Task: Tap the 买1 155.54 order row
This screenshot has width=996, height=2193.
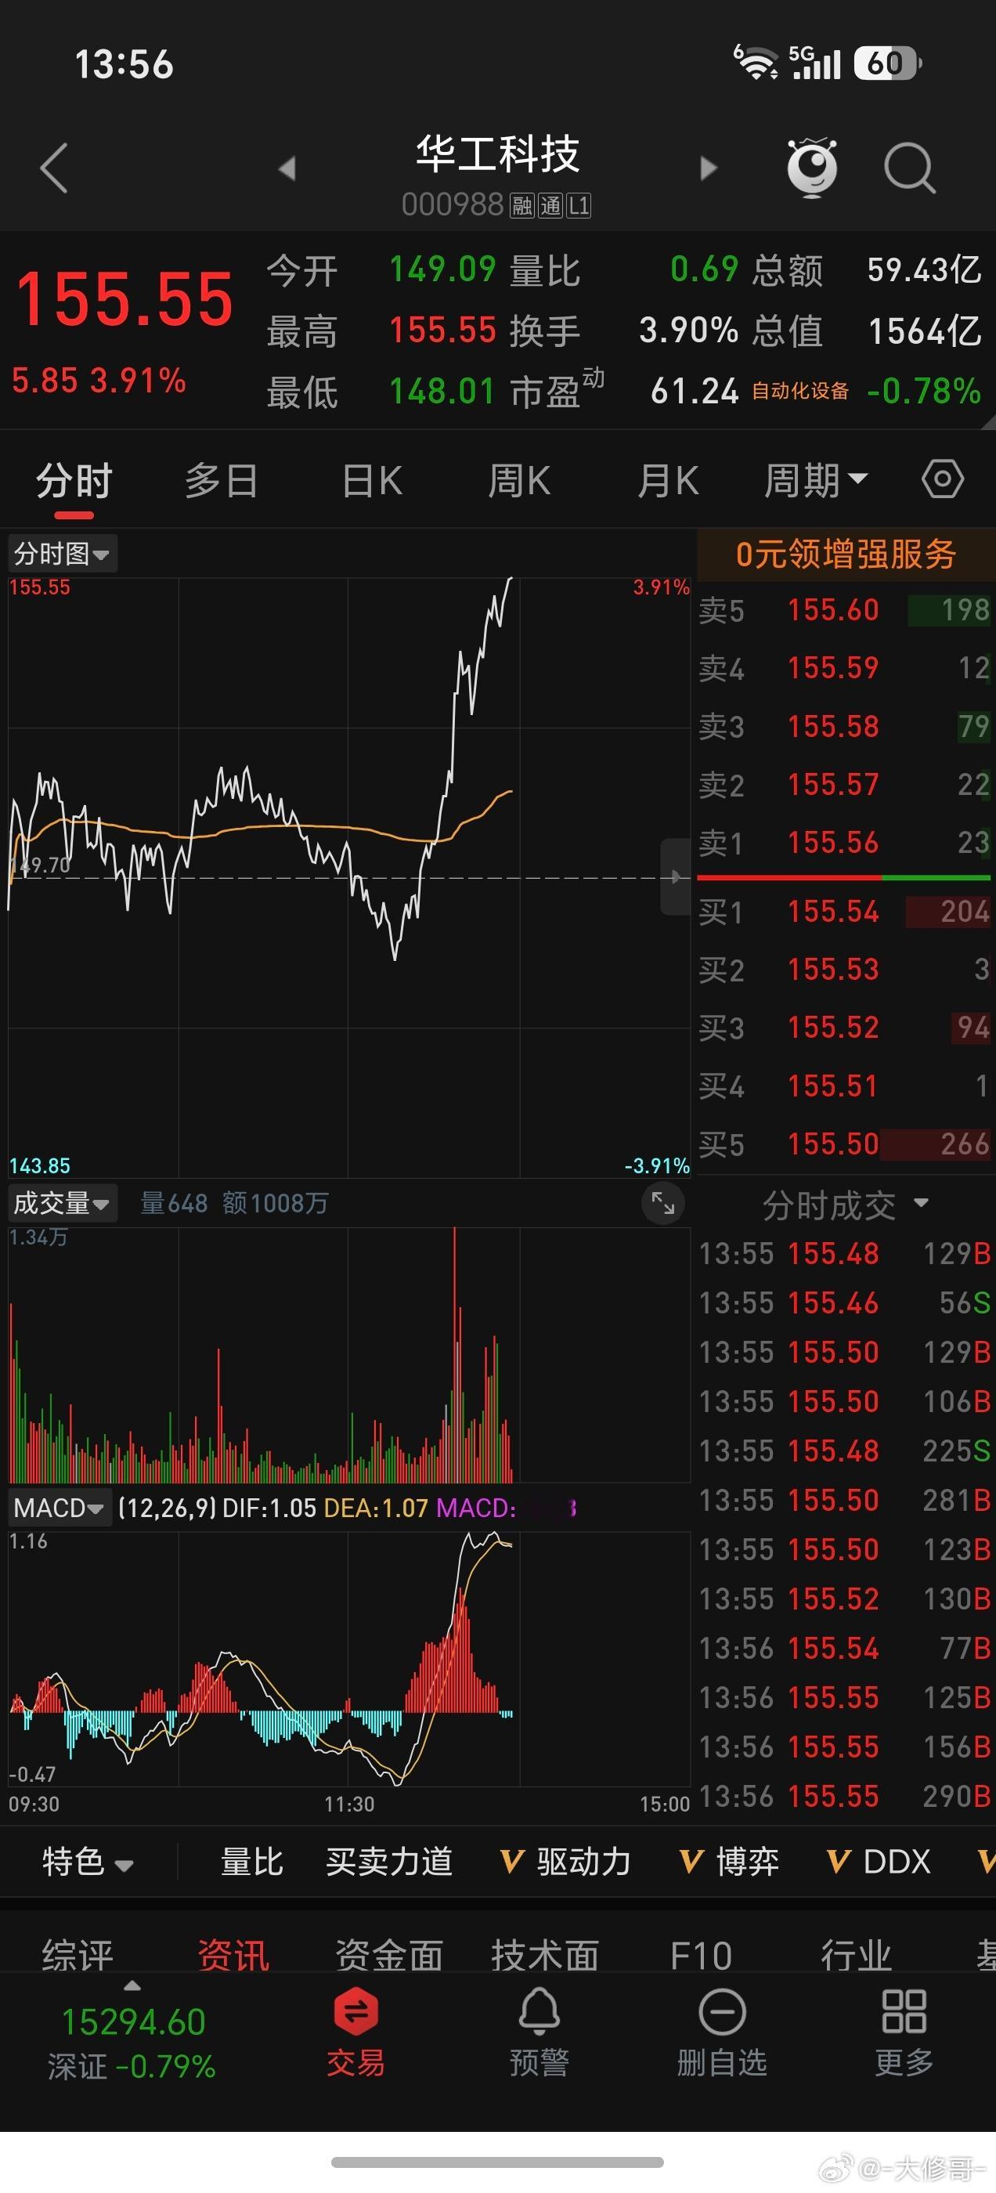Action: tap(844, 911)
